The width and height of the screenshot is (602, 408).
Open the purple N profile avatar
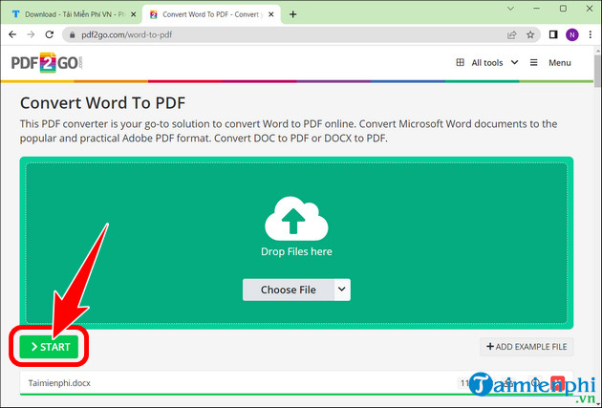pos(572,35)
